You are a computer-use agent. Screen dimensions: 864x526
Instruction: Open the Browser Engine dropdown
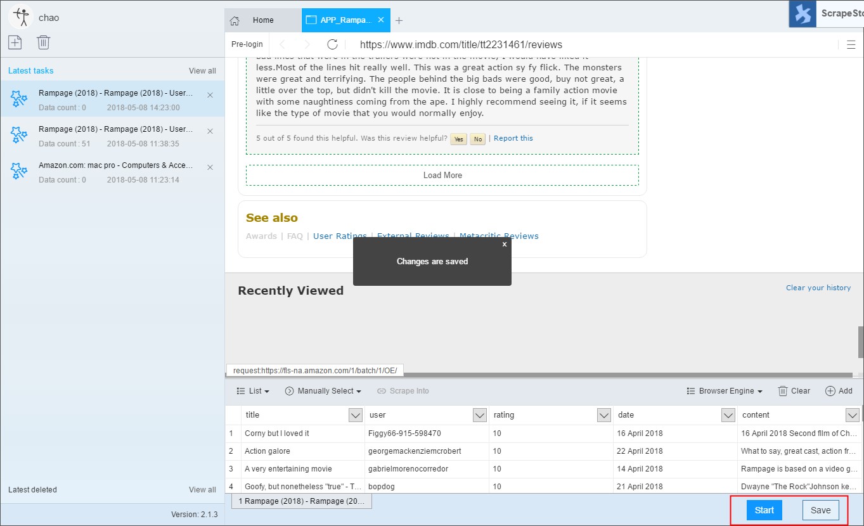(725, 391)
